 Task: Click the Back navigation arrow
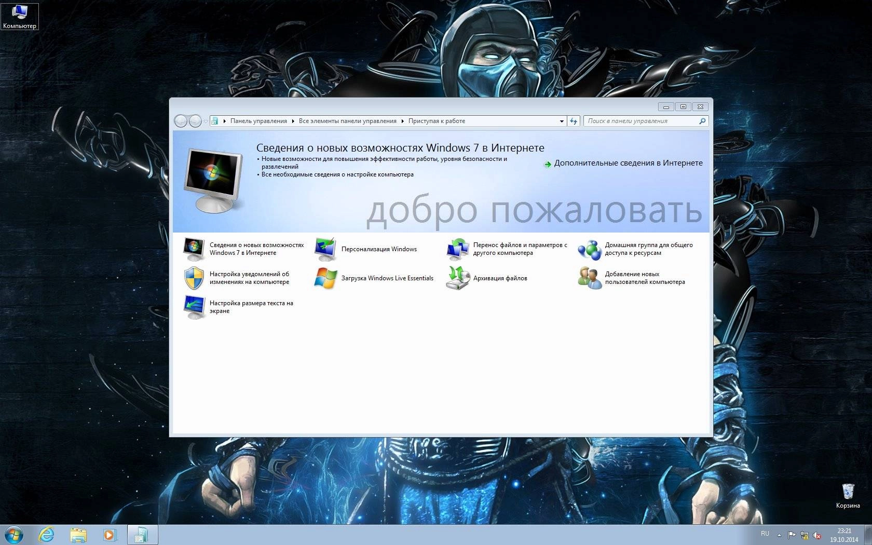tap(181, 121)
